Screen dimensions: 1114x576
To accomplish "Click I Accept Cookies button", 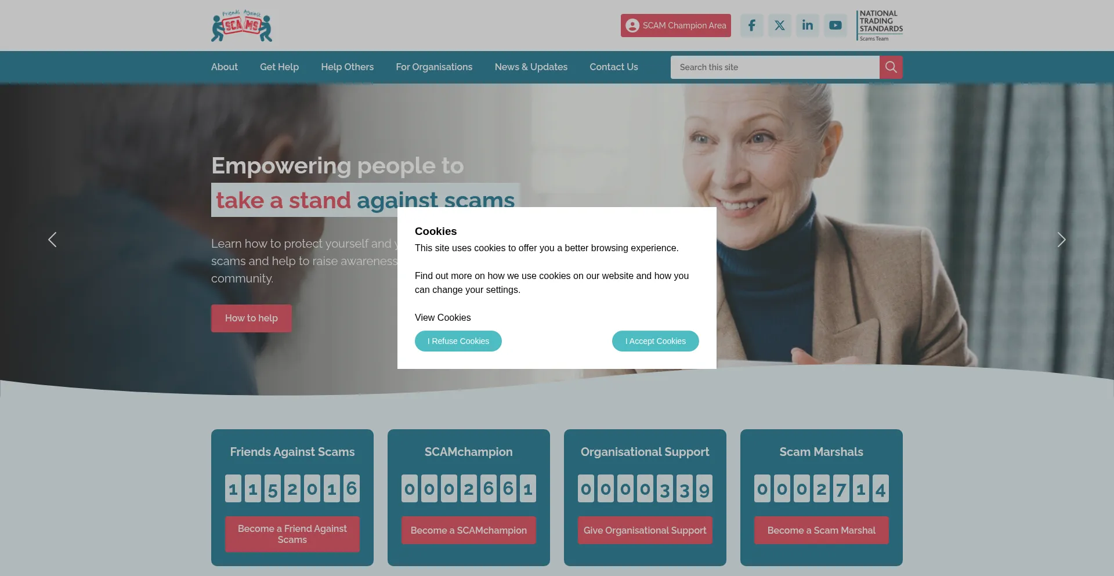I will point(656,341).
